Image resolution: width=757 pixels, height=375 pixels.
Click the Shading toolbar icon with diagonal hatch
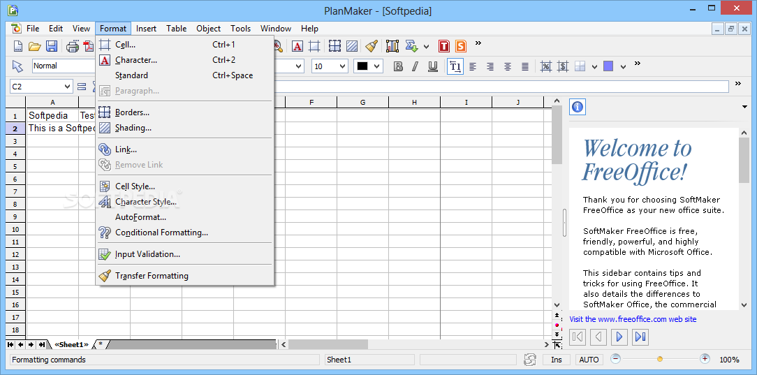coord(352,46)
